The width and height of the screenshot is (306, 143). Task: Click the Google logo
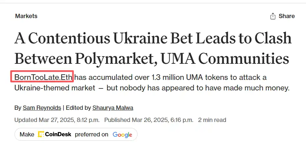[122, 134]
